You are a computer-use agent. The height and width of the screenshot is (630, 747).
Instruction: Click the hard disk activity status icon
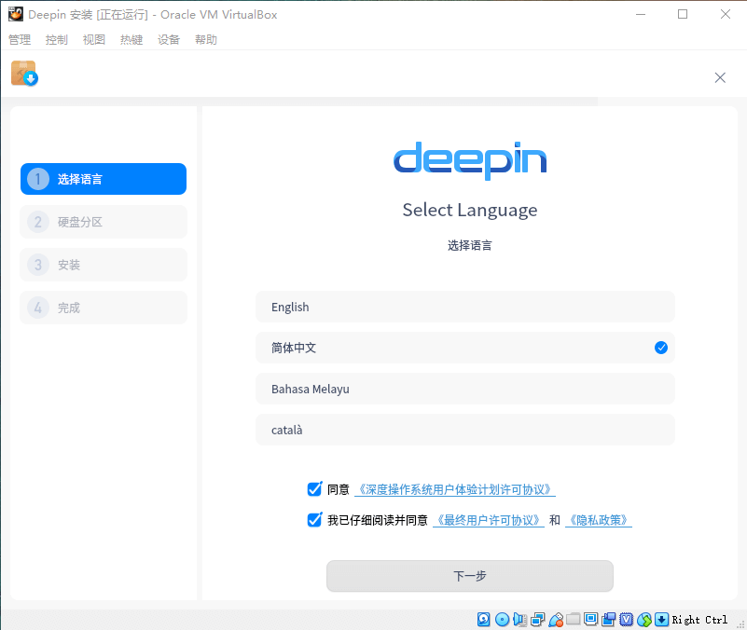[484, 619]
